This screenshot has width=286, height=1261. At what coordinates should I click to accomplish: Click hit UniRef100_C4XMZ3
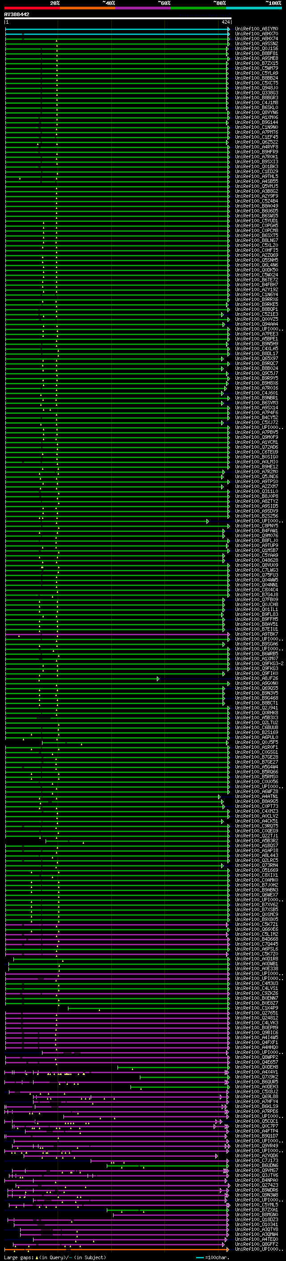point(257,811)
